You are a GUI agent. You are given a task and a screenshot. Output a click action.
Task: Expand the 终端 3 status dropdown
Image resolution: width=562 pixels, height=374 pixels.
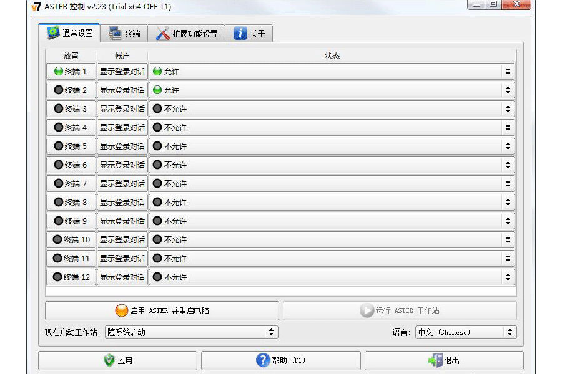coord(332,108)
